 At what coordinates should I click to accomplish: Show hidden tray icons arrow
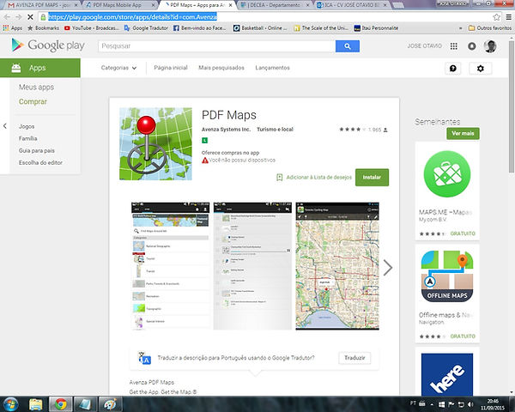432,404
